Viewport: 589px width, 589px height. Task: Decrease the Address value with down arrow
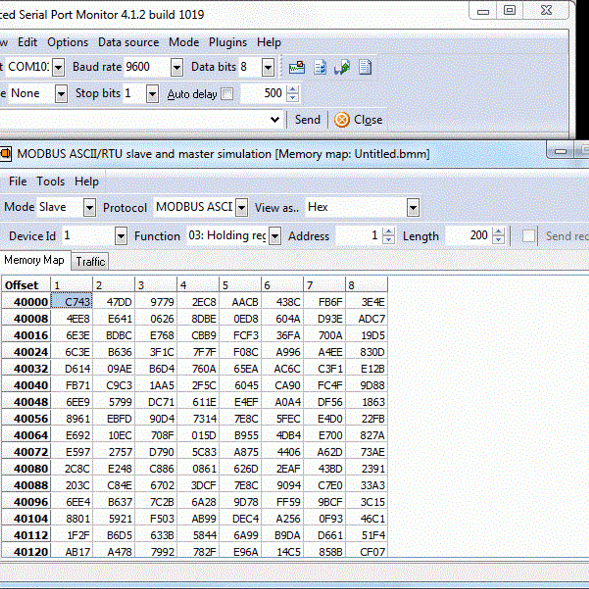389,240
